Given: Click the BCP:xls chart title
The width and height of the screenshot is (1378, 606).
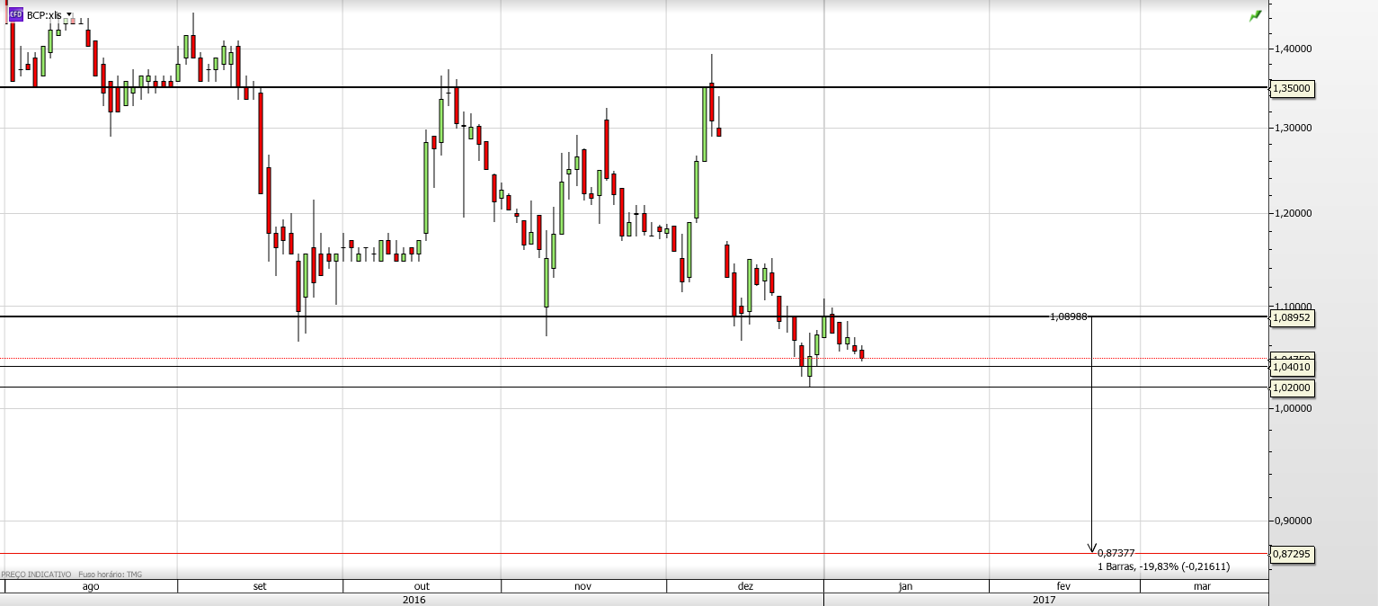Looking at the screenshot, I should (x=44, y=15).
